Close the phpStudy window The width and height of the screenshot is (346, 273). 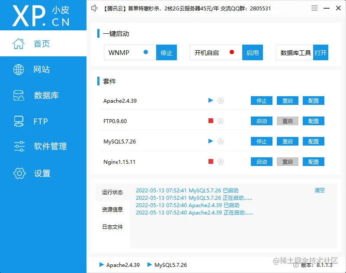338,8
